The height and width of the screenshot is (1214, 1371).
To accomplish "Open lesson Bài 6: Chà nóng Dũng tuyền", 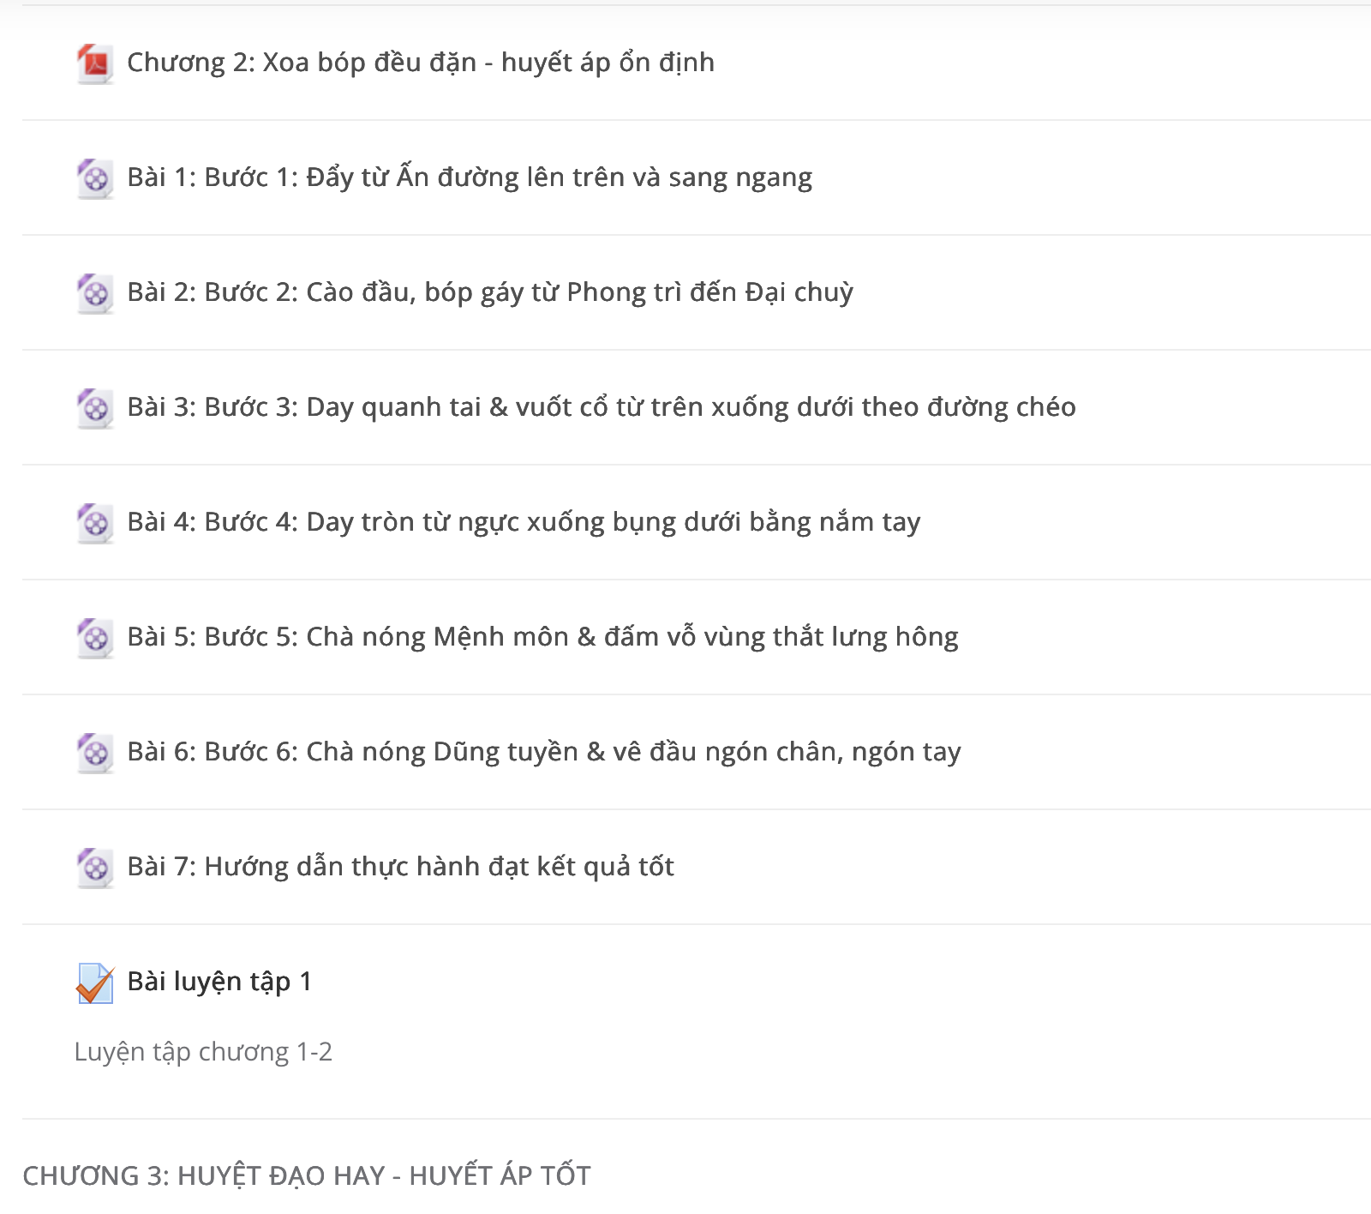I will [544, 752].
